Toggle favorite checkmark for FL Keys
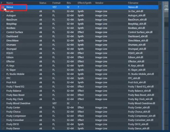 coord(3,65)
